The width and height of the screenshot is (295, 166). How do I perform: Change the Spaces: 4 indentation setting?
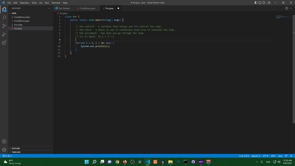[256, 156]
